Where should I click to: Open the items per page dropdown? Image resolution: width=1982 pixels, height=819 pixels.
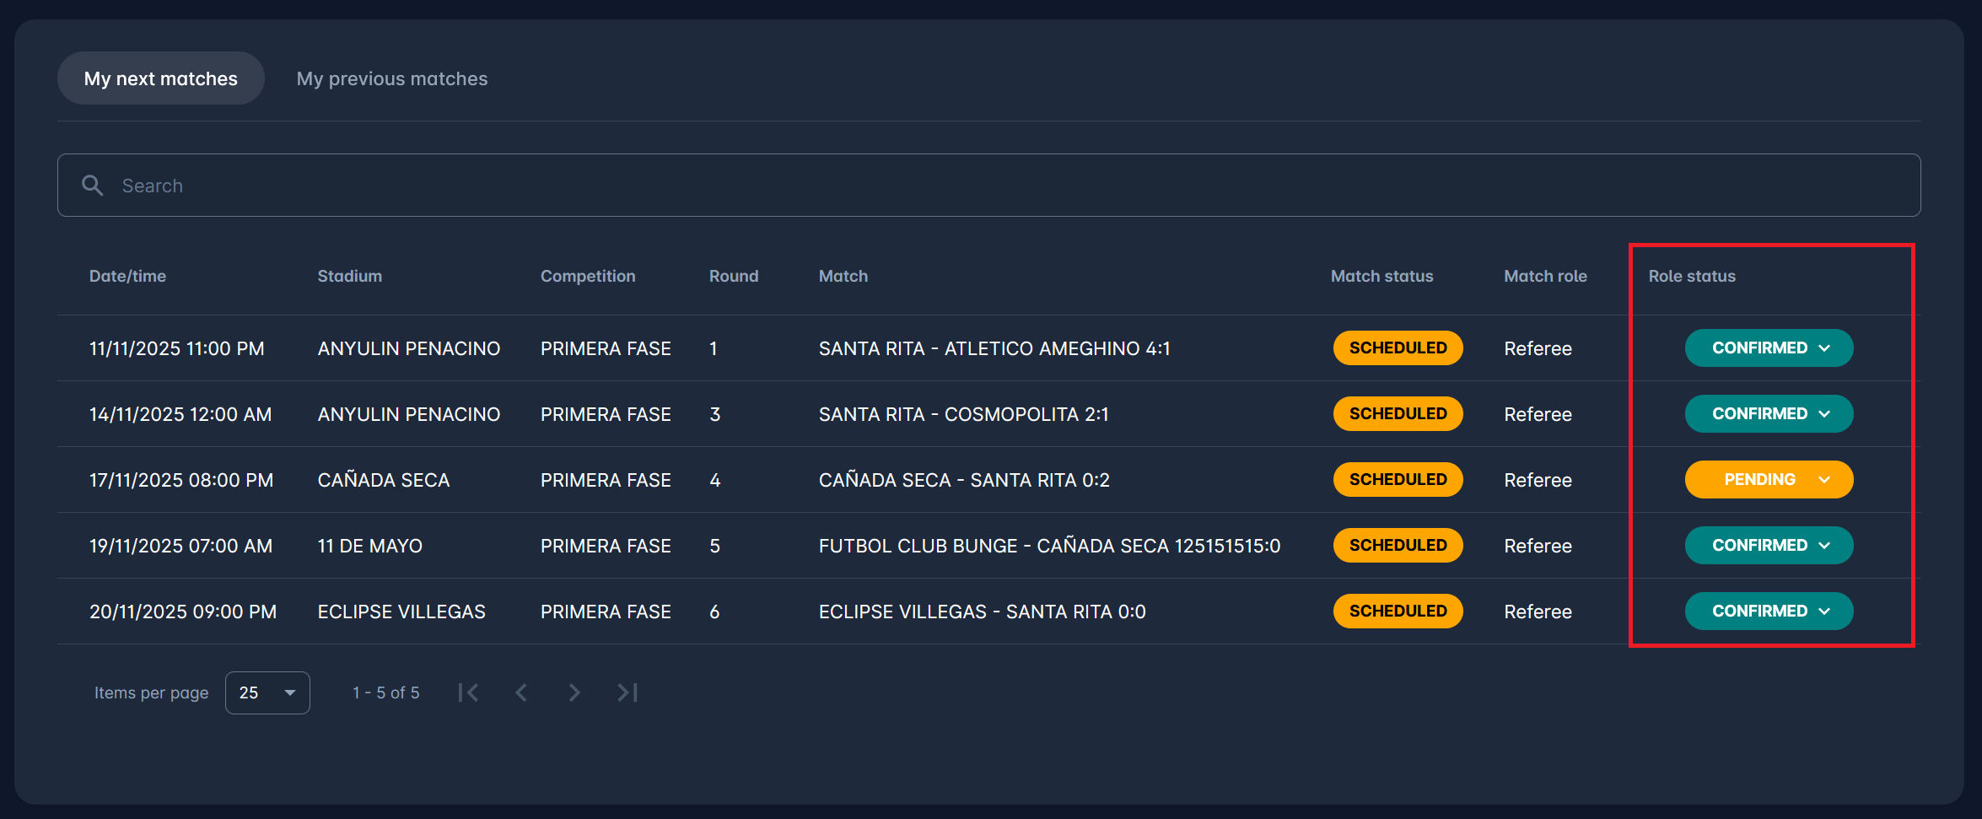click(x=267, y=692)
